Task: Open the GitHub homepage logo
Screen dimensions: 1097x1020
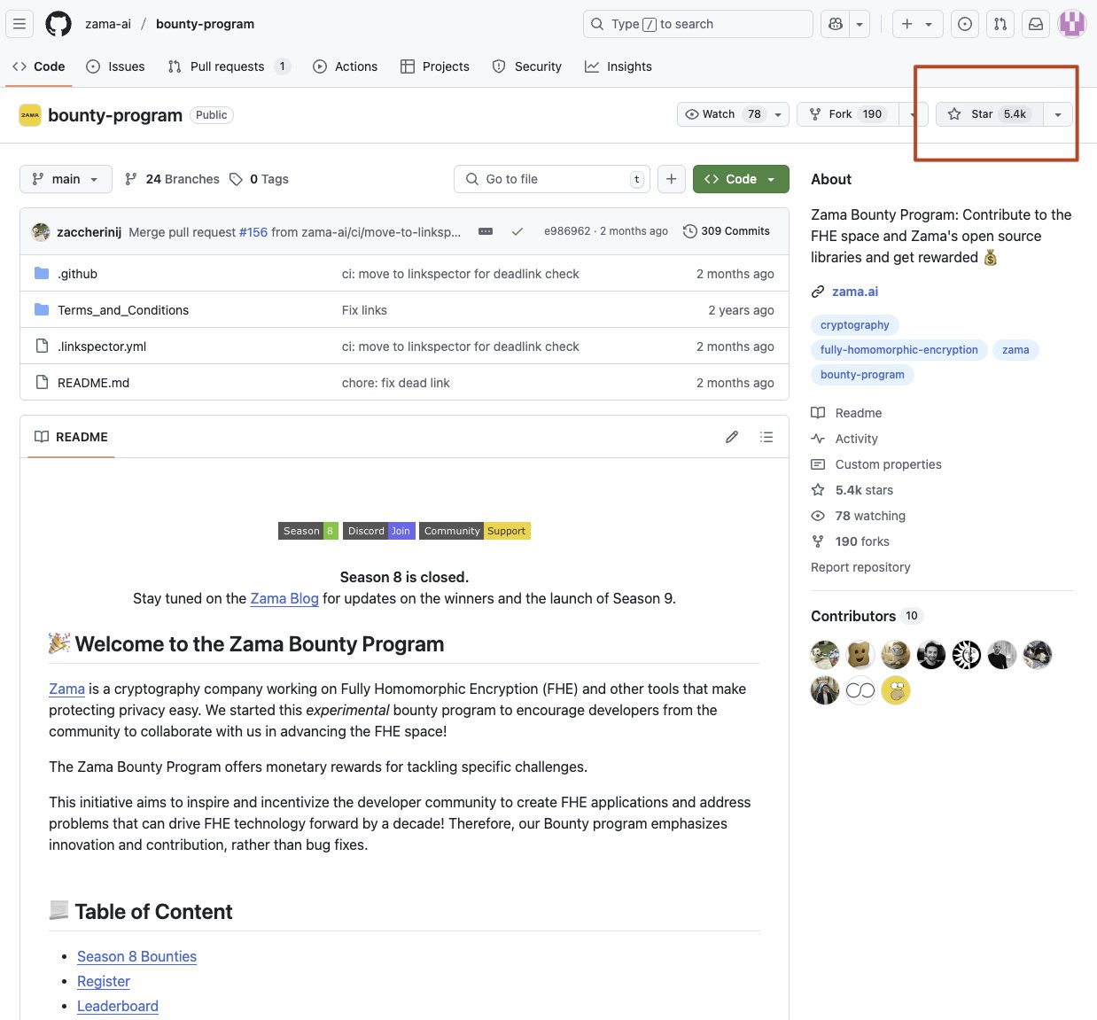Action: pyautogui.click(x=58, y=24)
